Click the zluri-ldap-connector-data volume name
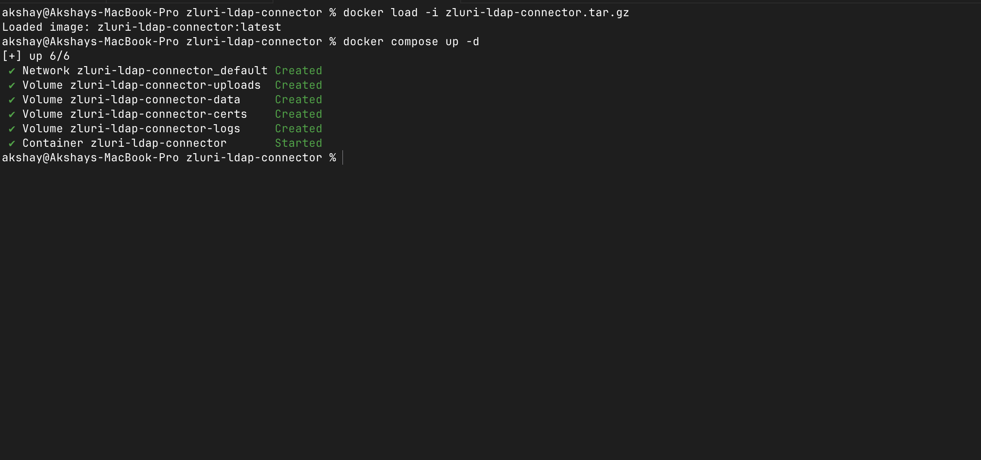Viewport: 981px width, 460px height. 155,99
